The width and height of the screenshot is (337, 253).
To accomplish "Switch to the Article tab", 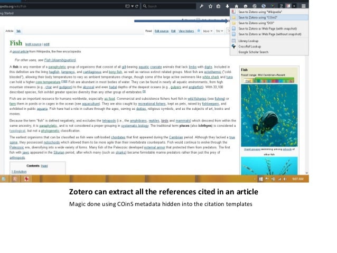I will tap(9, 31).
